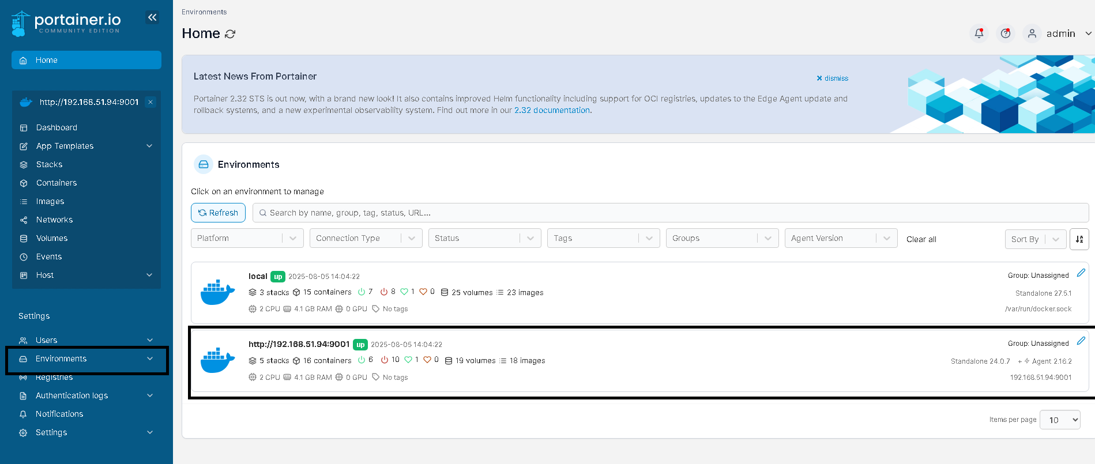Open the Agent Version filter dropdown
The height and width of the screenshot is (464, 1095).
841,238
